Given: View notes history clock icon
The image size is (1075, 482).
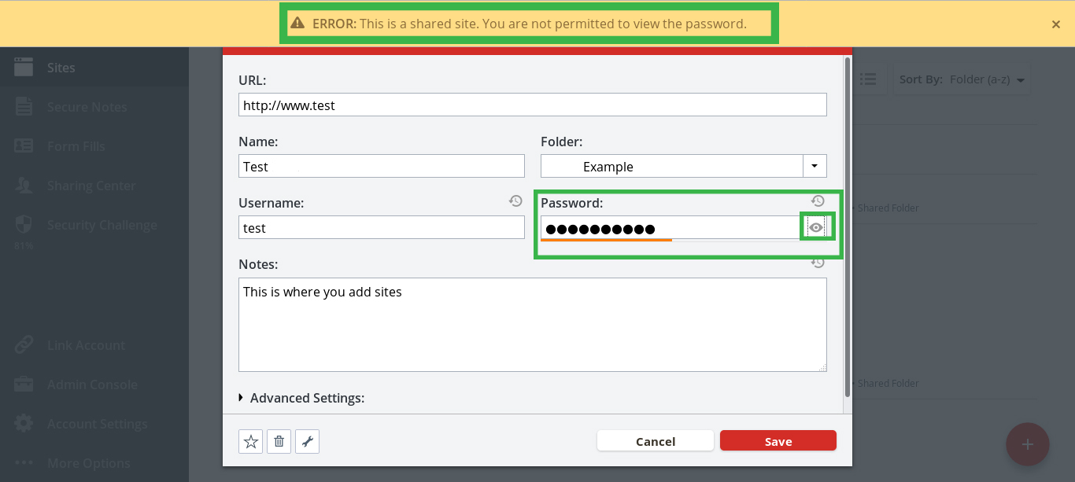Looking at the screenshot, I should point(818,263).
